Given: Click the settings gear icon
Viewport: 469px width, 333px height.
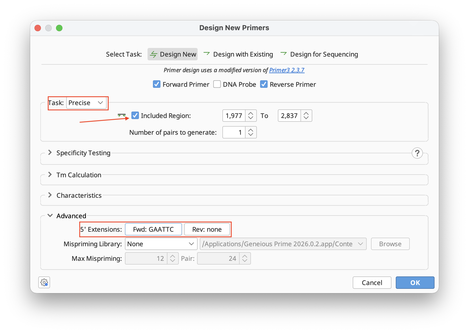Looking at the screenshot, I should (44, 282).
